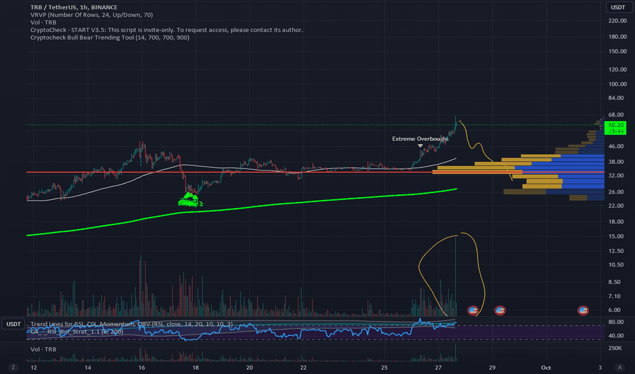Click the CA_RSI_Bol_Strat_1.1 legend
This screenshot has height=374, width=635.
[x=77, y=332]
